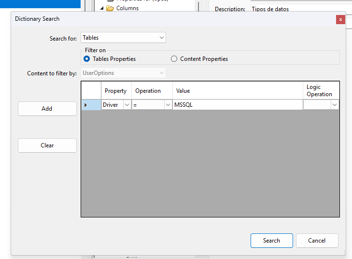Open the Operation dropdown showing equals sign

point(168,105)
